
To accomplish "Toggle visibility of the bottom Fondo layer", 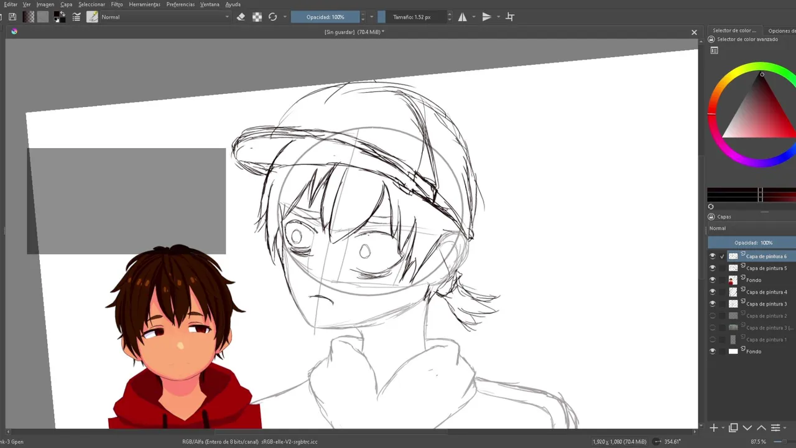I will click(713, 352).
